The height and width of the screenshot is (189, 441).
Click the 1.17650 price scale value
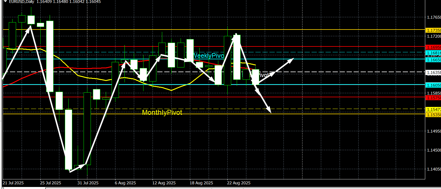coord(434,17)
